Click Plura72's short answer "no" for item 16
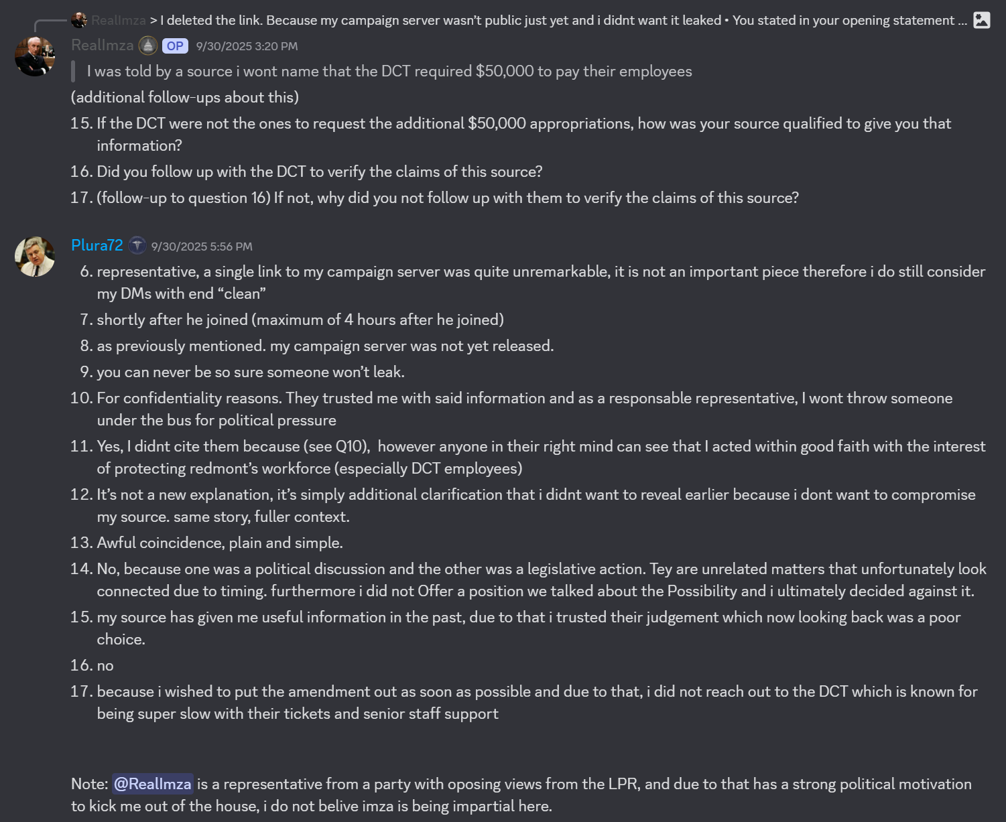The width and height of the screenshot is (1006, 822). pos(105,665)
